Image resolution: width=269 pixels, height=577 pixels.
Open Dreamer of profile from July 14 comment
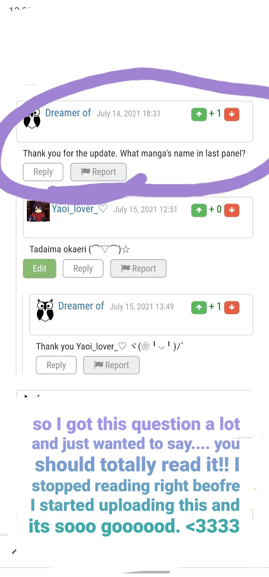pyautogui.click(x=68, y=113)
